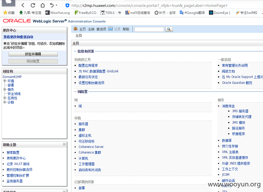Open 搜索配置 help topic
The height and width of the screenshot is (192, 263).
tap(13, 152)
